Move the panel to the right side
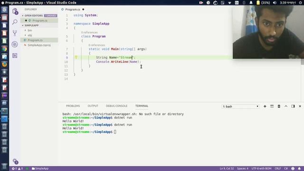This screenshot has height=171, width=304. tap(293, 106)
